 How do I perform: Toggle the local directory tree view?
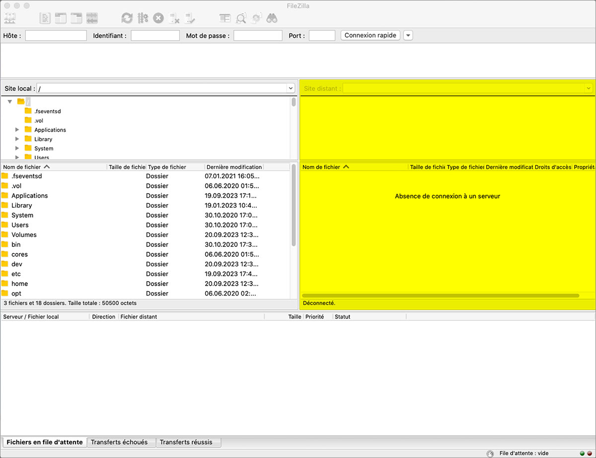pos(61,18)
